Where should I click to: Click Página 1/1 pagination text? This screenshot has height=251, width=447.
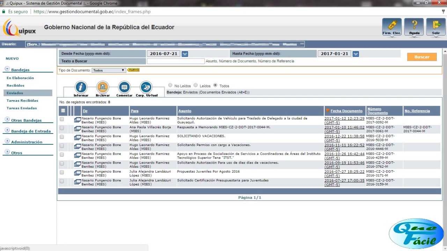click(250, 198)
